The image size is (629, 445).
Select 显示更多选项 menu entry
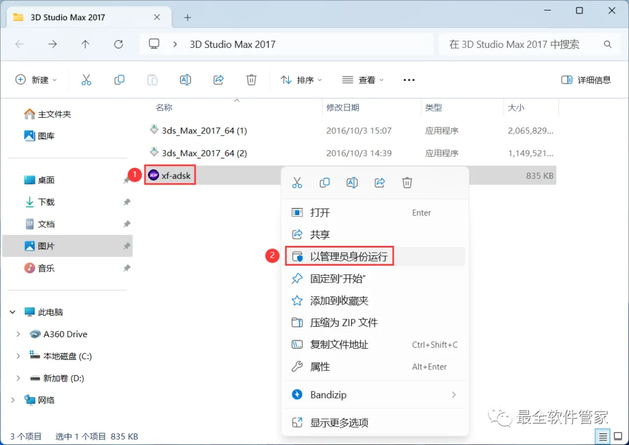[375, 422]
